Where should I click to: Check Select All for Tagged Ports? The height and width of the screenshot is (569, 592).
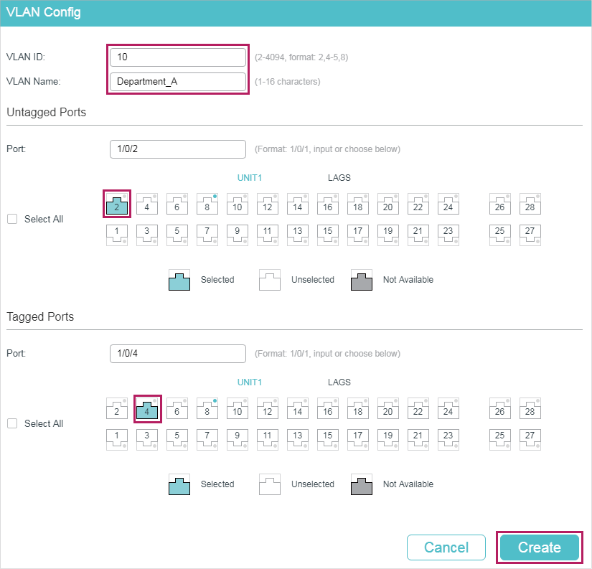coord(12,423)
